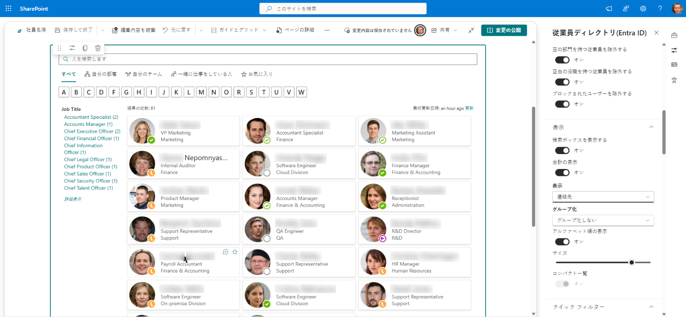The image size is (686, 317).
Task: Adjust the サイズ slider handle
Action: click(631, 262)
